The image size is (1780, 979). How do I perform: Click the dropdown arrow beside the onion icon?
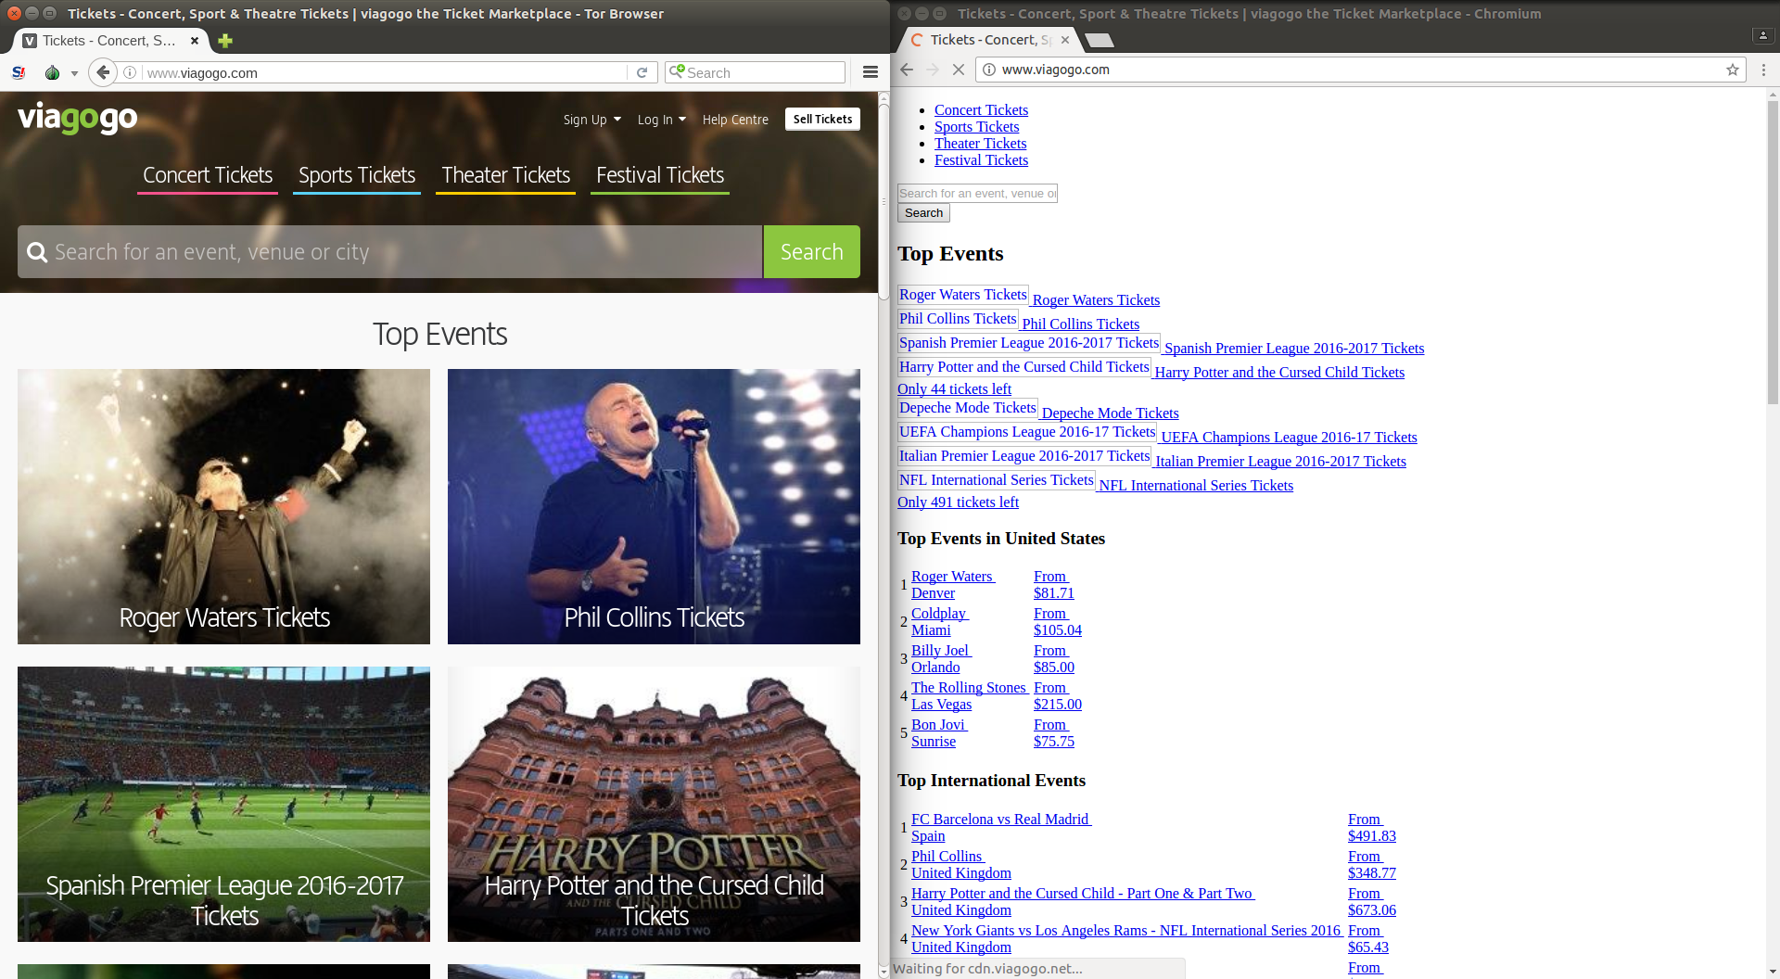(x=75, y=72)
